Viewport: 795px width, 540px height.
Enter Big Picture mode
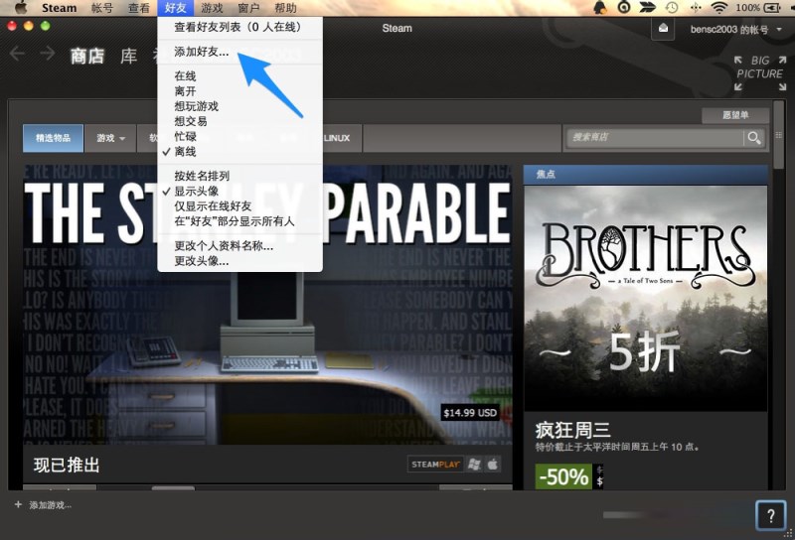(759, 67)
